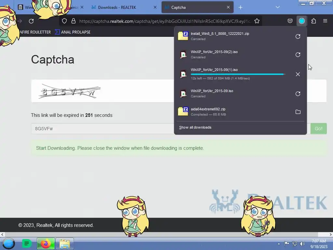This screenshot has height=250, width=333.
Task: Click Install_Win8_8.1_8088_12222021.zip filename
Action: pos(220,34)
